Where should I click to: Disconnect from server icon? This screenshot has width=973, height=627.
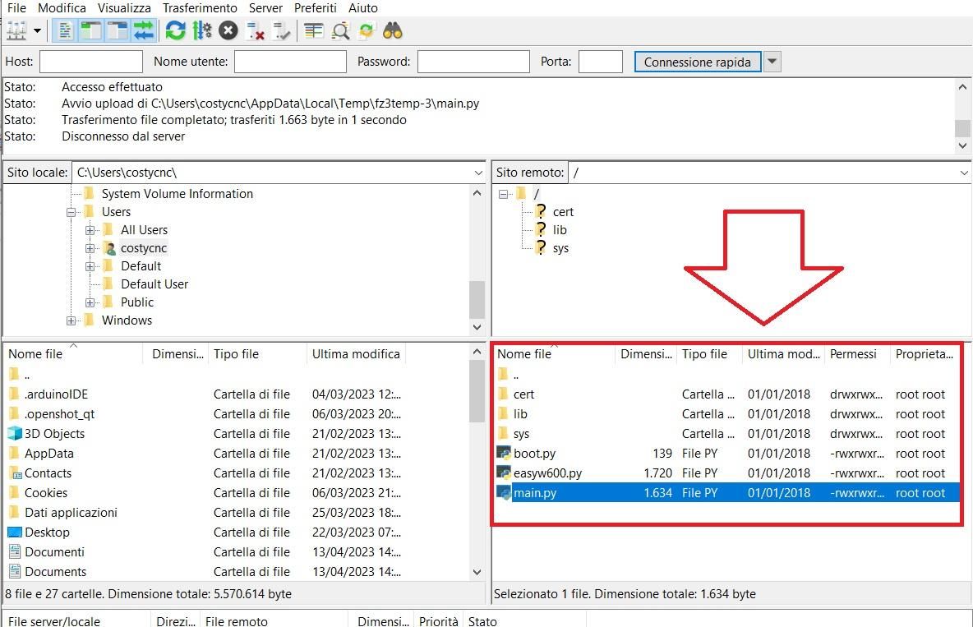255,30
